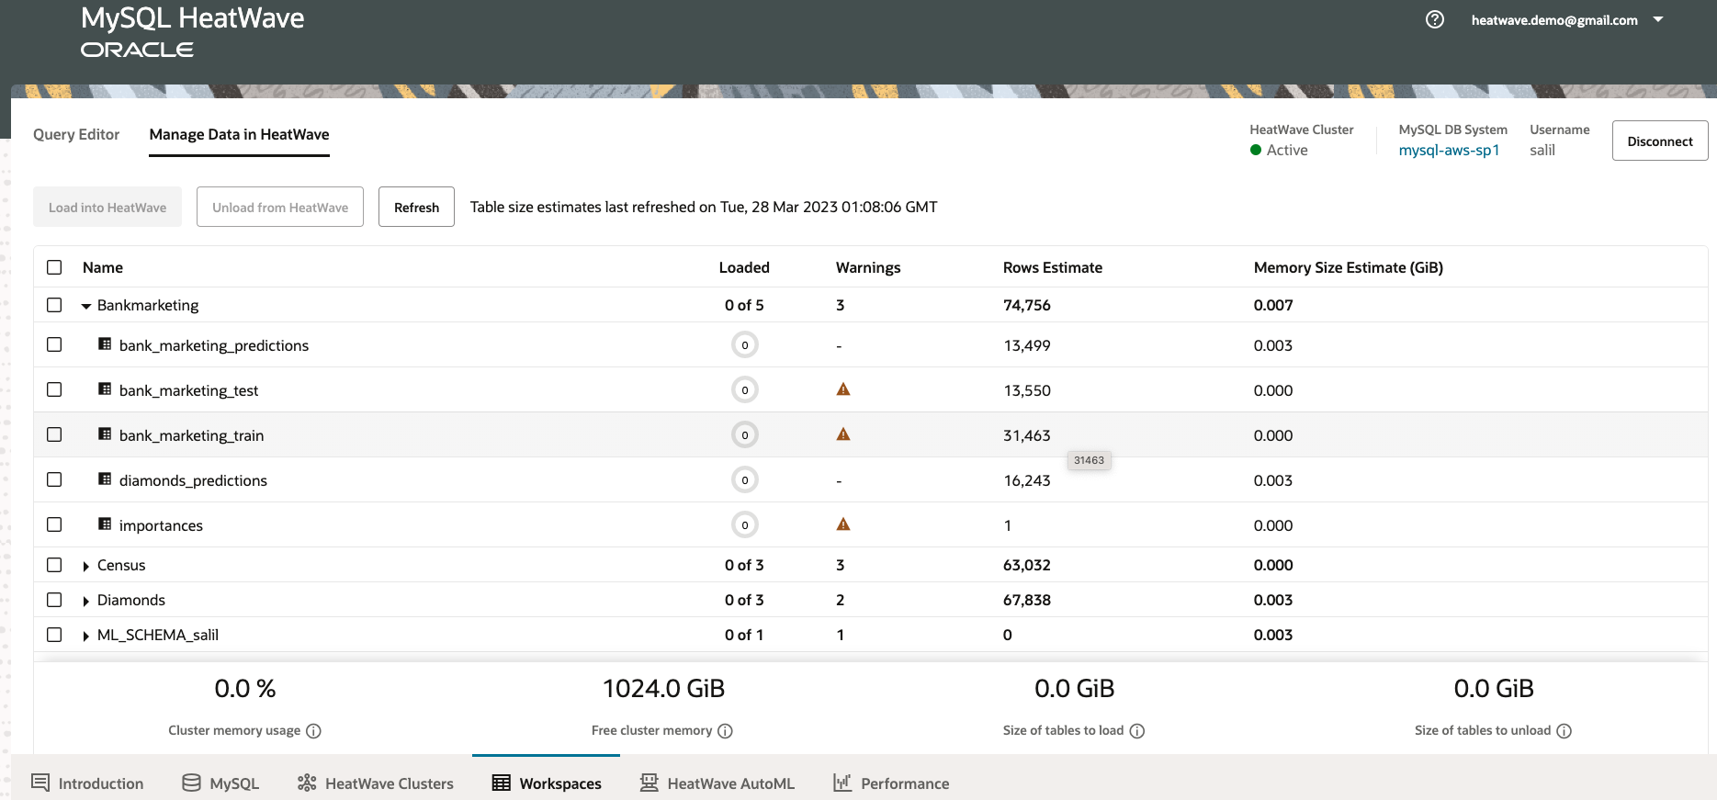Refresh the table size estimates
1717x800 pixels.
click(416, 207)
